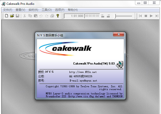Copy using the toolbar copy icon
This screenshot has height=114, width=161.
(x=30, y=16)
